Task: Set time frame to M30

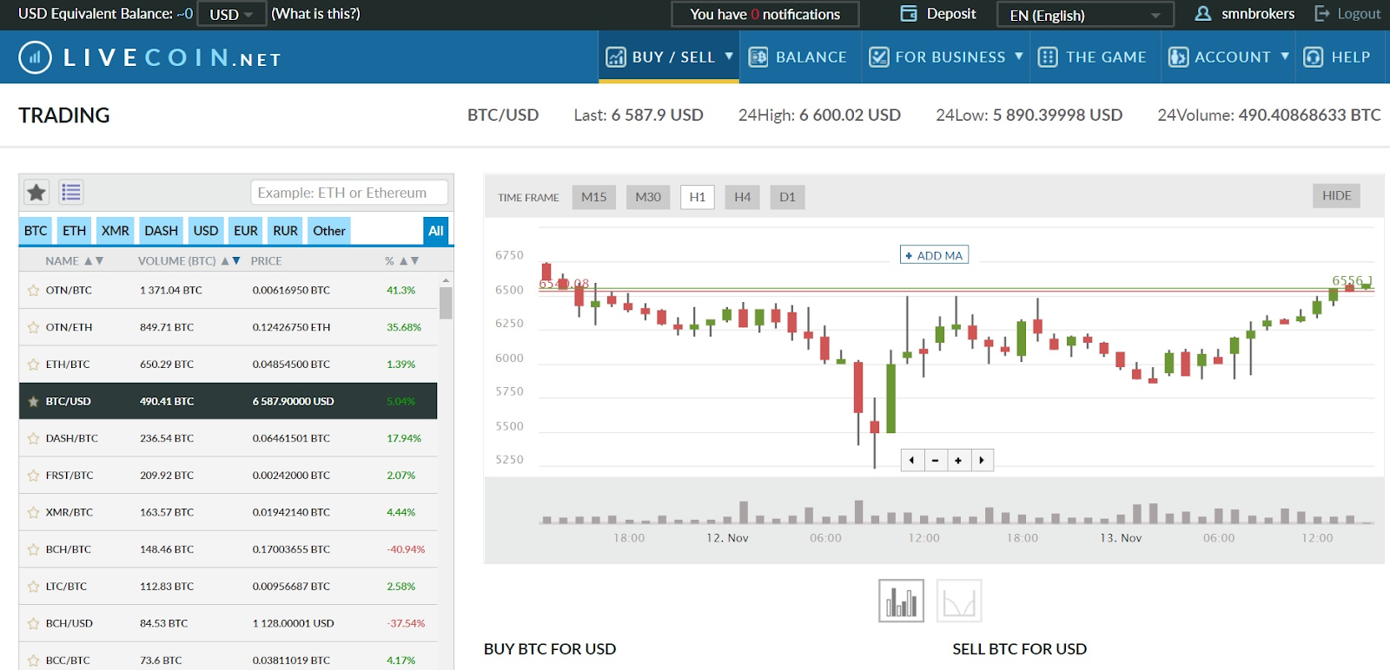Action: pyautogui.click(x=648, y=197)
